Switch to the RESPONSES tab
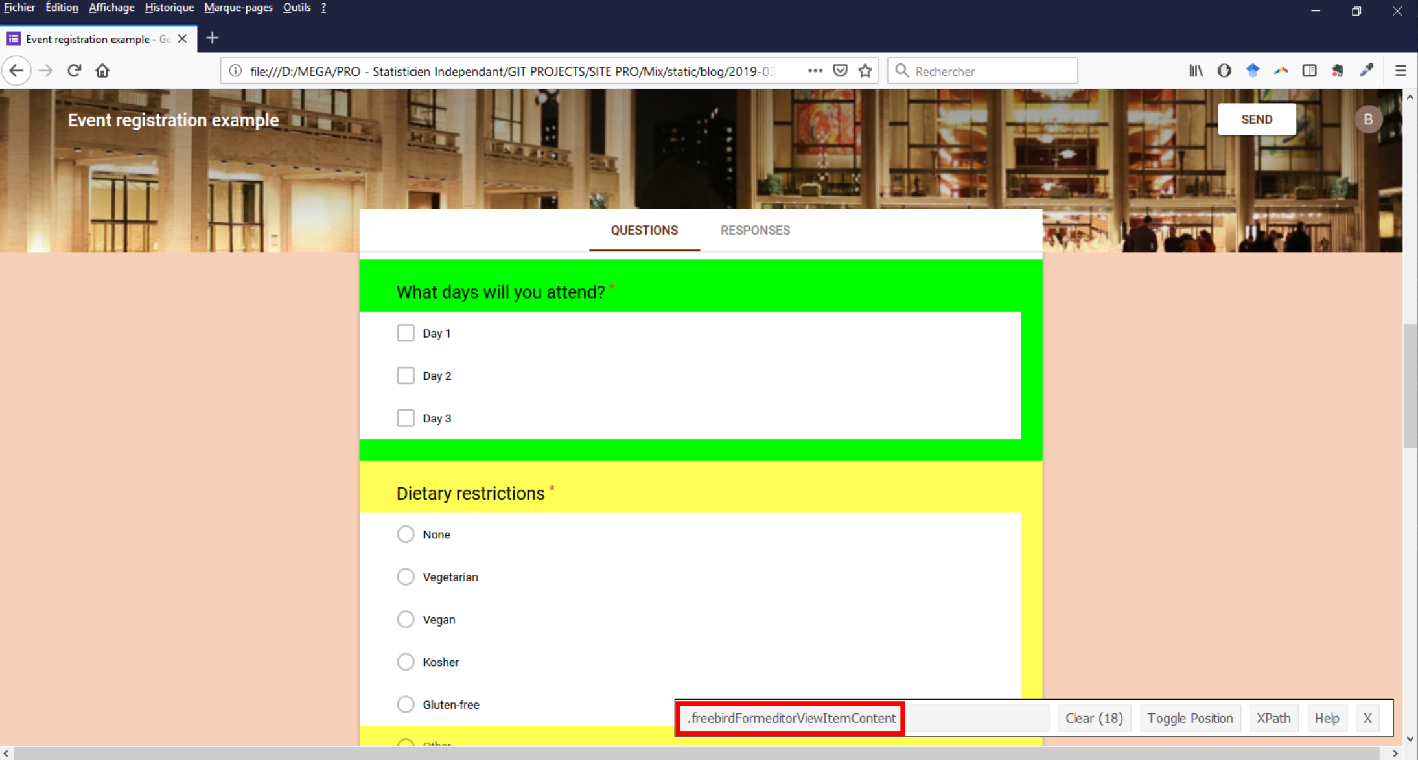This screenshot has height=760, width=1418. point(755,230)
